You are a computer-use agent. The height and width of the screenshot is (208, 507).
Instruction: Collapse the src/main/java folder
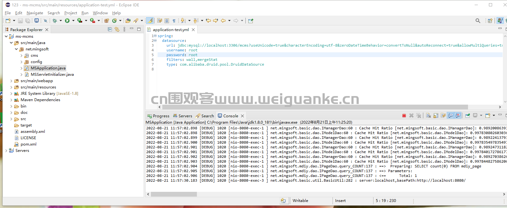[x=11, y=43]
